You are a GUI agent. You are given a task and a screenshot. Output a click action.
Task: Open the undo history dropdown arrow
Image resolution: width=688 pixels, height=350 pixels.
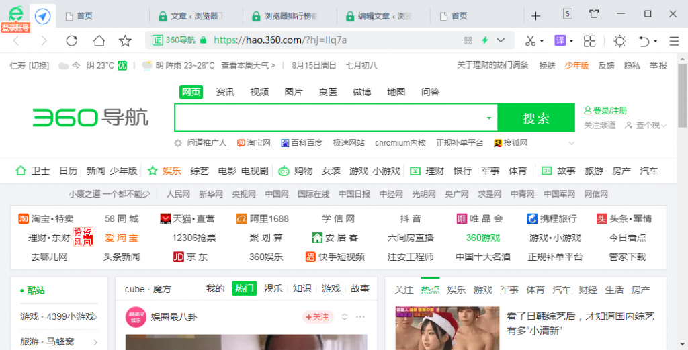pyautogui.click(x=656, y=41)
